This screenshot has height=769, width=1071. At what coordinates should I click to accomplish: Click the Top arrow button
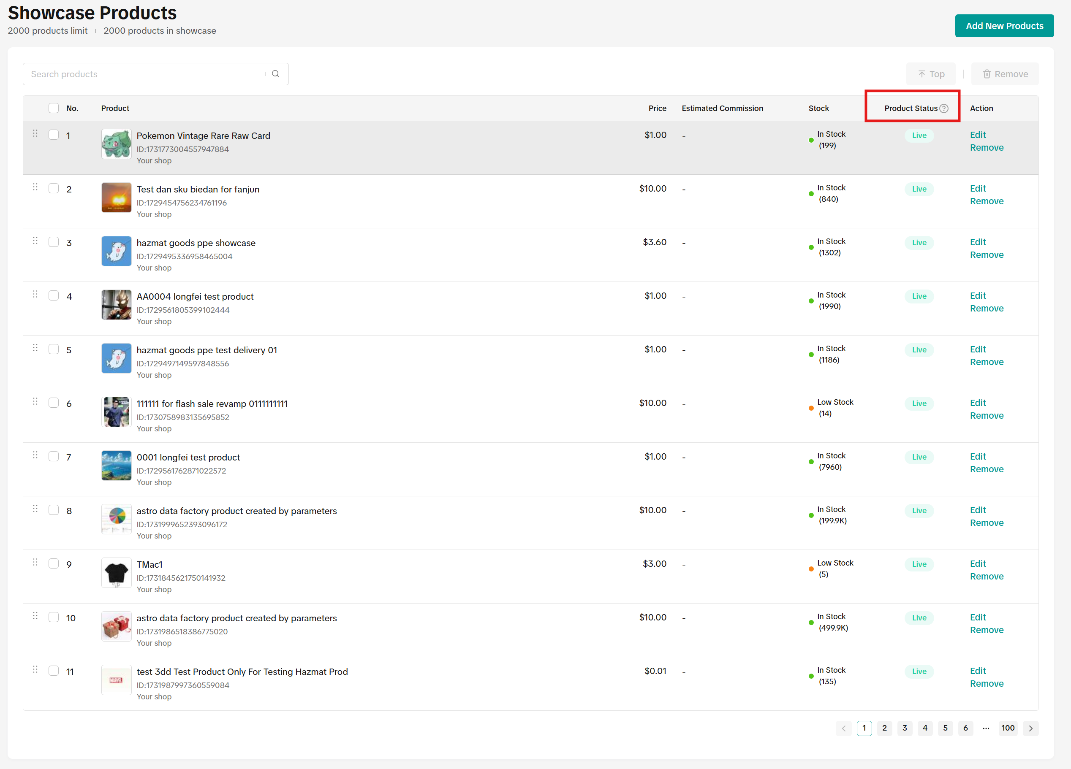(x=931, y=73)
